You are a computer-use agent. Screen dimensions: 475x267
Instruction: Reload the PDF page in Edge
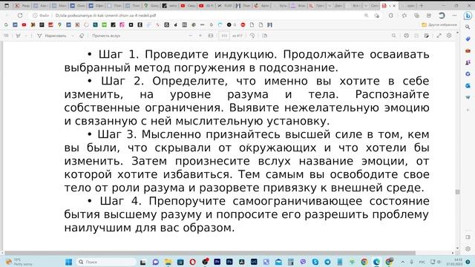click(20, 15)
